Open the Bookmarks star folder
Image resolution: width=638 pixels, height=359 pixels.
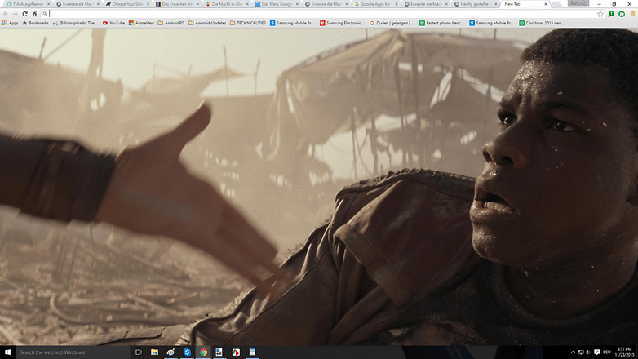pyautogui.click(x=35, y=23)
